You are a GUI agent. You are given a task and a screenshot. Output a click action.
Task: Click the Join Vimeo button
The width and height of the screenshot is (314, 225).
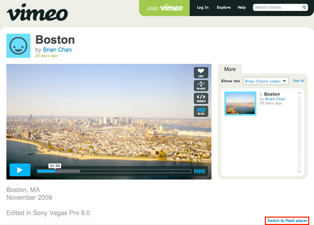coord(164,8)
